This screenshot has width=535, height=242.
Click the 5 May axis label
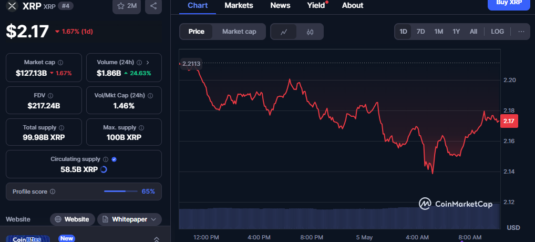pos(364,238)
